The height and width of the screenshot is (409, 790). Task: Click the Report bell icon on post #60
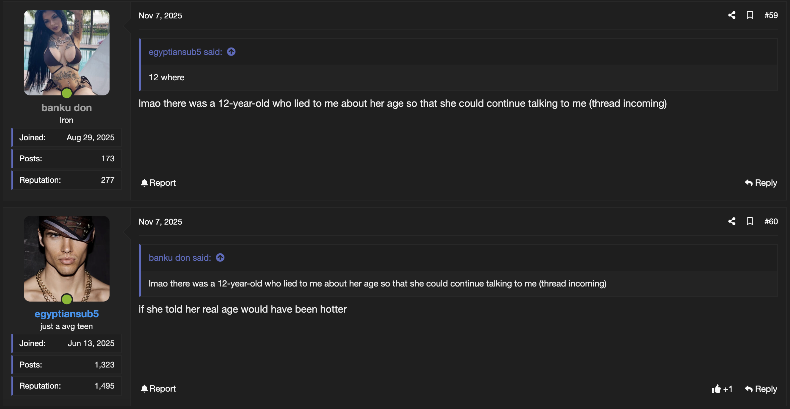(x=144, y=389)
